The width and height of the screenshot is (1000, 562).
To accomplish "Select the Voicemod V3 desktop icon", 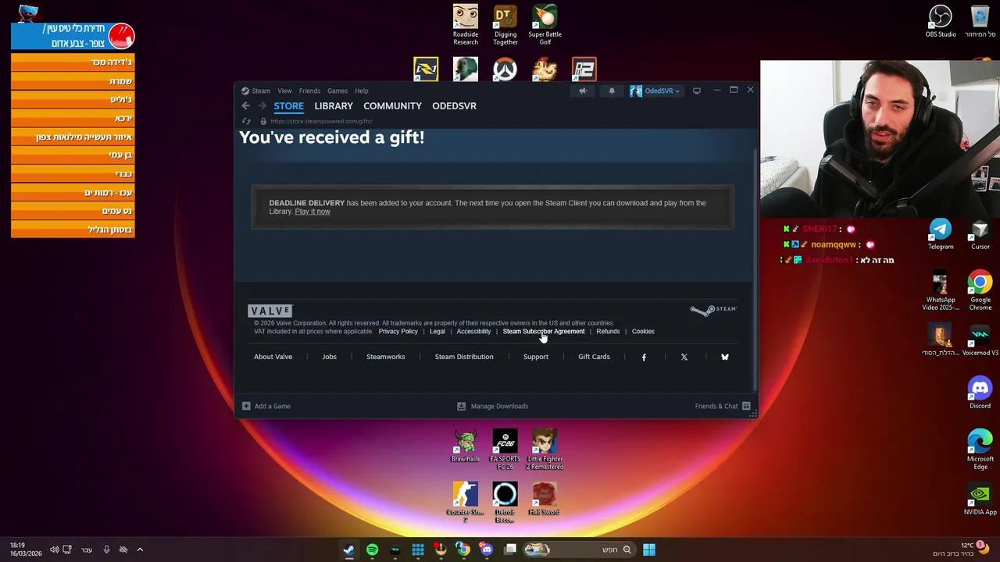I will pos(980,340).
